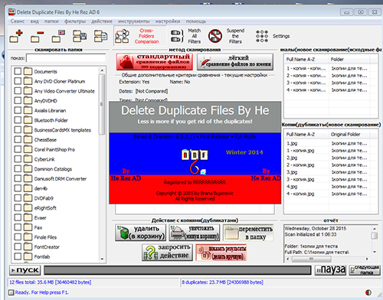This screenshot has width=383, height=300.
Task: Select duplicate file 4.jpg
Action: (x=292, y=187)
